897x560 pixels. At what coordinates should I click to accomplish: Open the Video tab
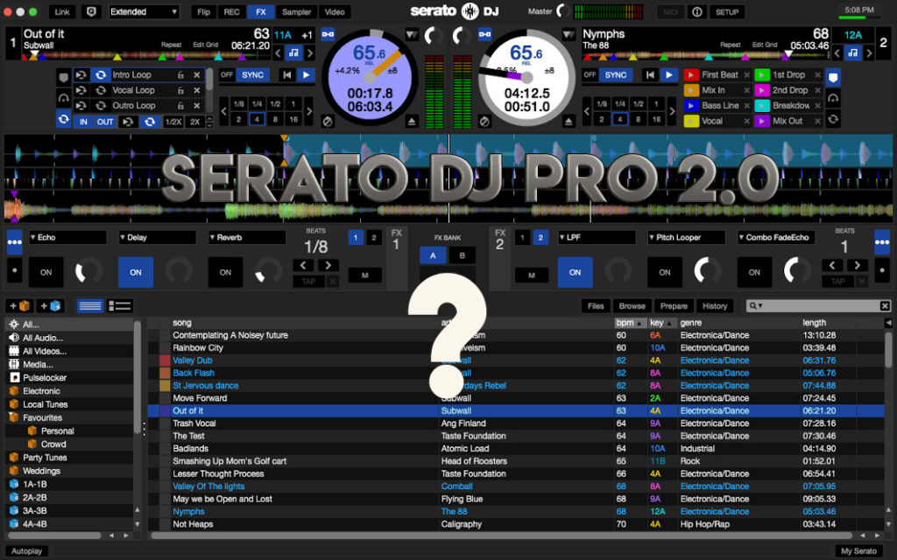(x=335, y=11)
